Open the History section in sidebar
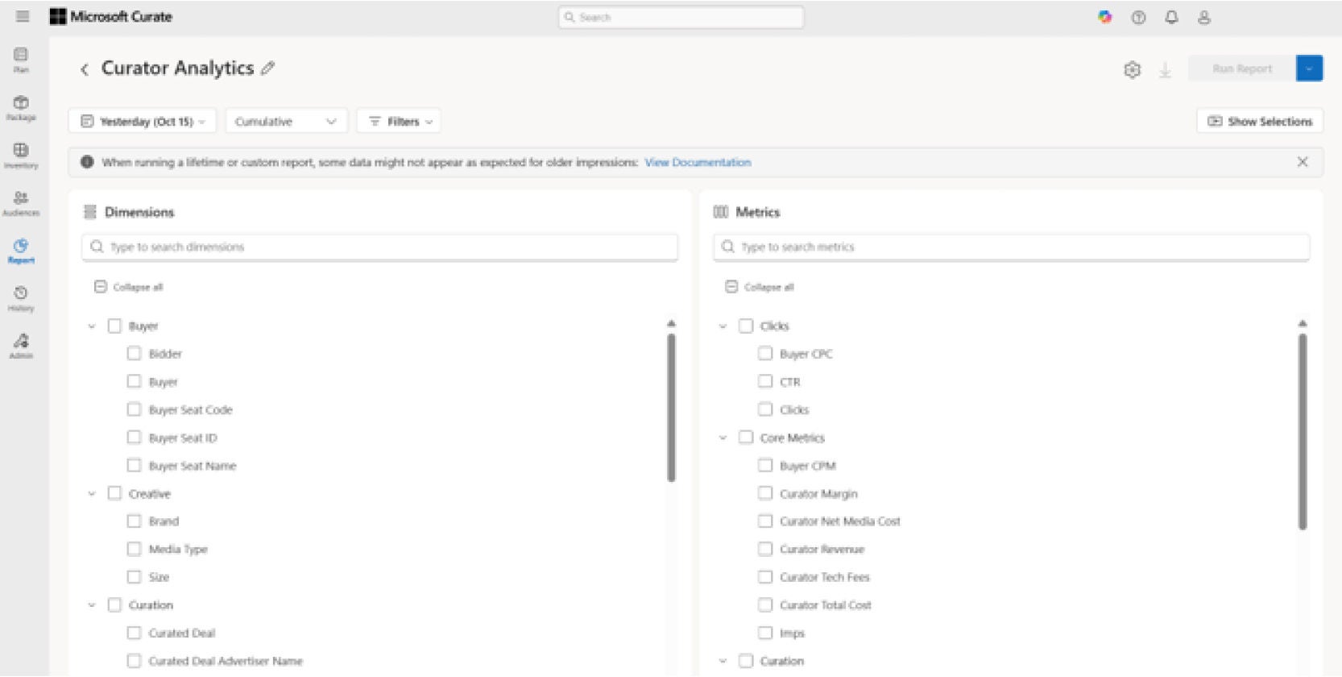 click(21, 298)
